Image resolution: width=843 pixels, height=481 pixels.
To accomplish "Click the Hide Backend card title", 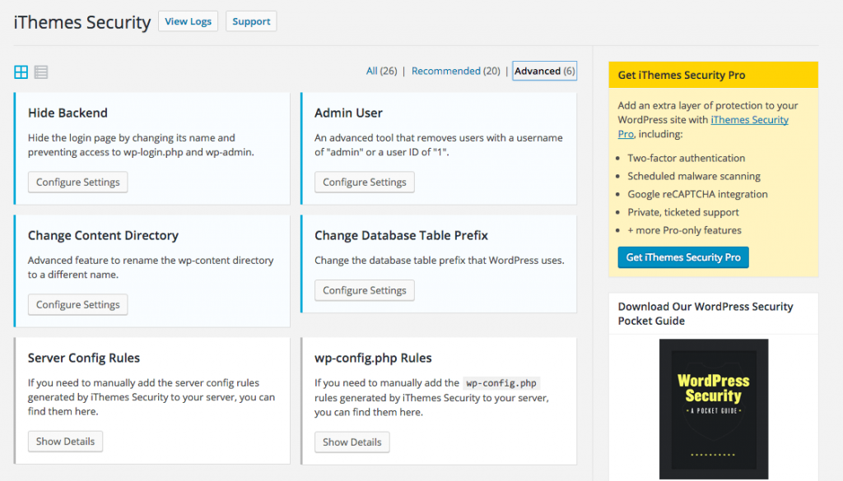I will (x=68, y=113).
